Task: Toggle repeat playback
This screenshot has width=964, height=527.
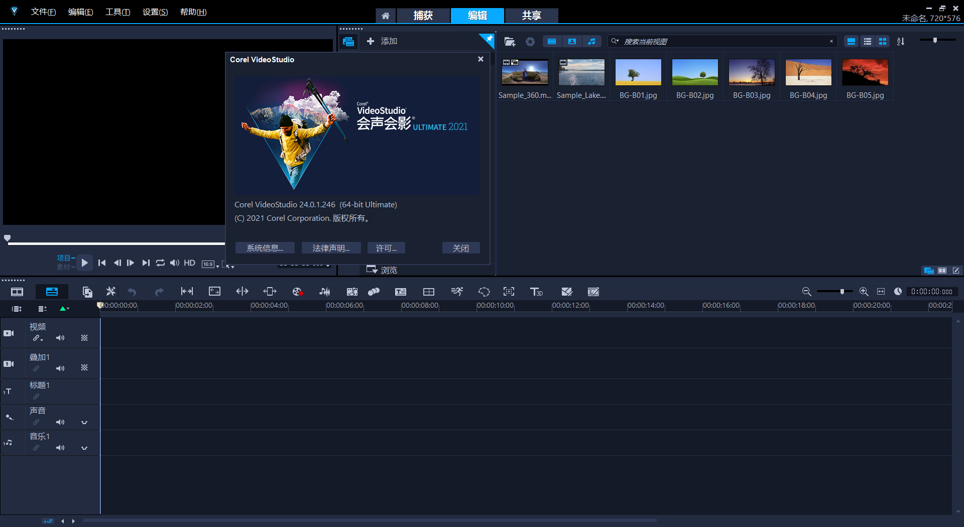Action: tap(160, 263)
